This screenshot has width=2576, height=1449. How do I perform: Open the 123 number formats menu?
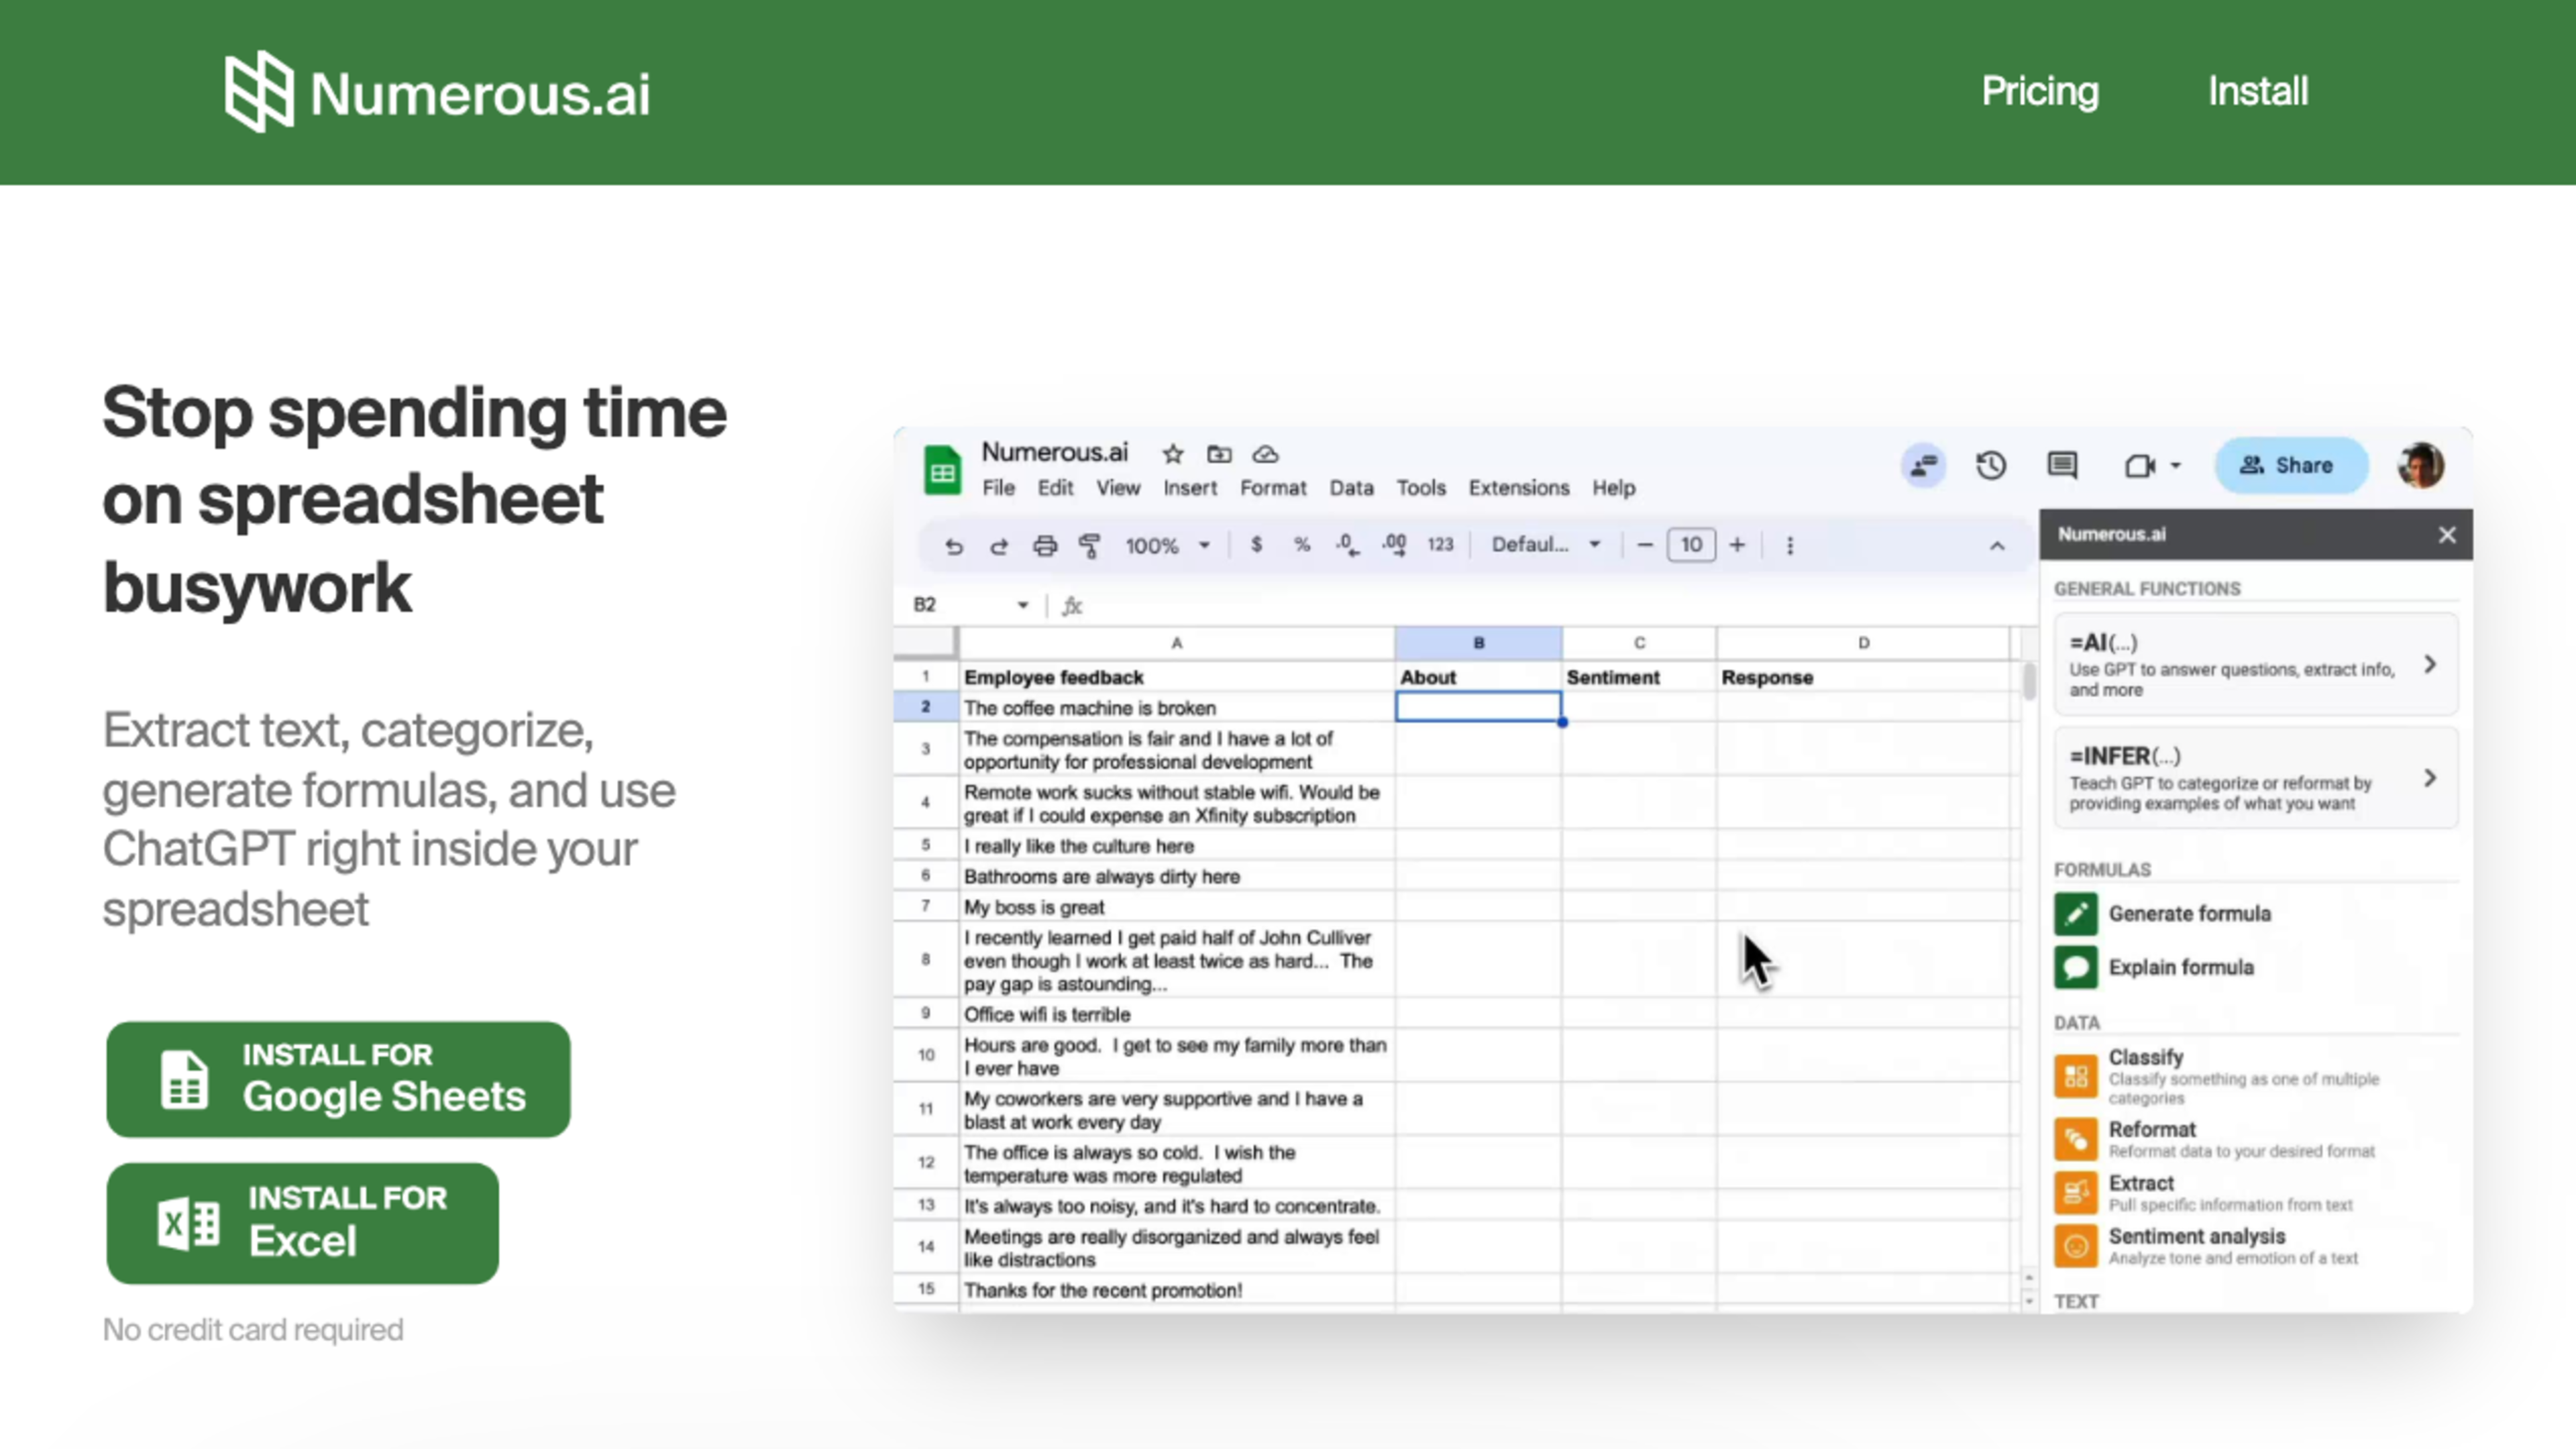(x=1440, y=545)
